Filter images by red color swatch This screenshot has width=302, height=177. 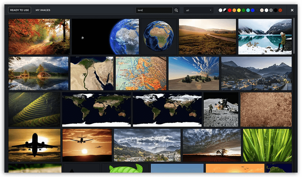pos(230,10)
